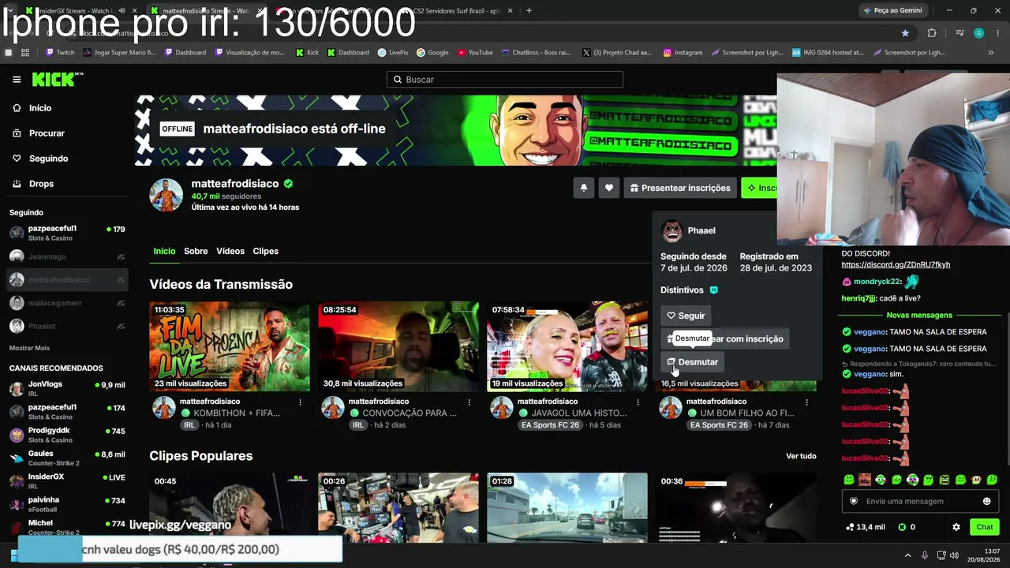The image size is (1010, 568).
Task: Open options for UM BOM FILHO video
Action: pyautogui.click(x=806, y=402)
